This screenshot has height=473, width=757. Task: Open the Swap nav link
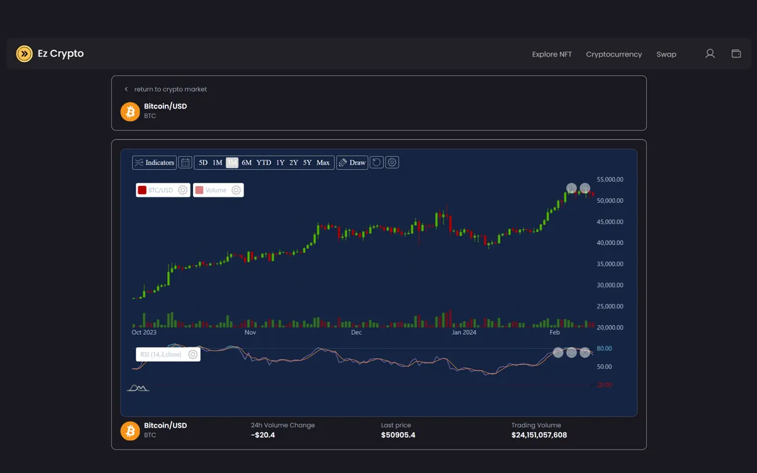coord(666,54)
